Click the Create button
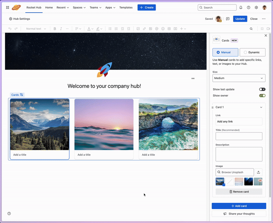The height and width of the screenshot is (223, 273). pyautogui.click(x=147, y=8)
